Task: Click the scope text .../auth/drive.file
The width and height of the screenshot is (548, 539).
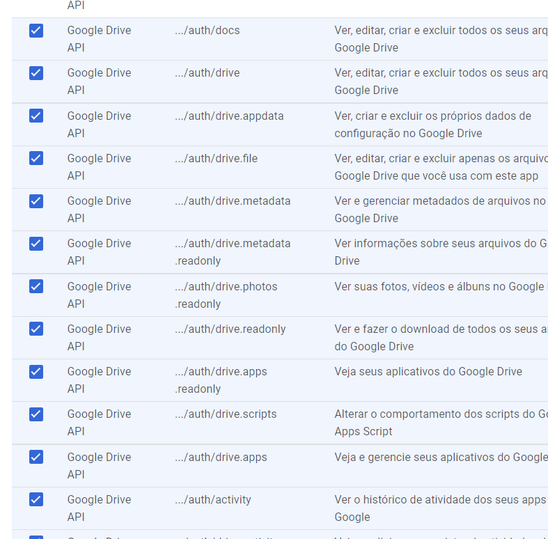Action: [216, 159]
